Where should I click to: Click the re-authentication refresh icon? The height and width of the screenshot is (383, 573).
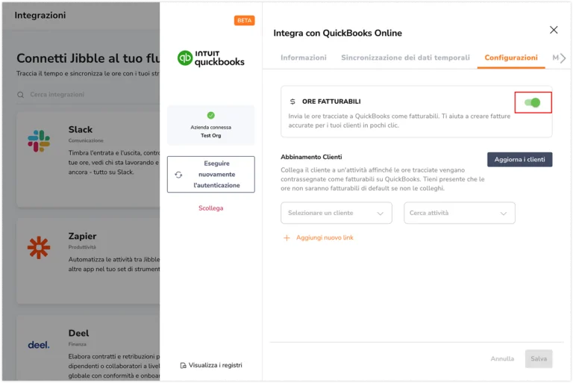[x=178, y=175]
